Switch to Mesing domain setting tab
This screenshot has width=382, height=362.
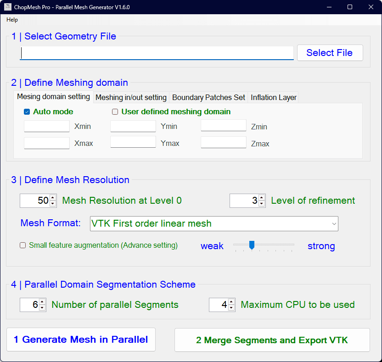pos(53,97)
